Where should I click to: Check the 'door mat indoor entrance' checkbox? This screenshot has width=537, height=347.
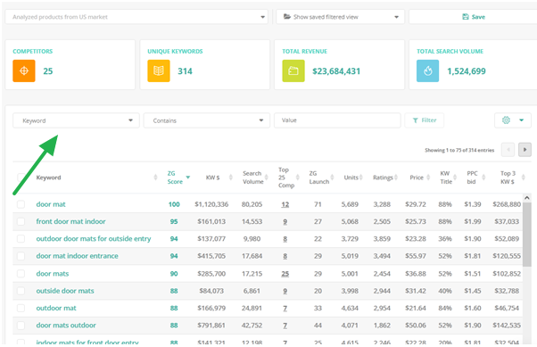(x=21, y=256)
